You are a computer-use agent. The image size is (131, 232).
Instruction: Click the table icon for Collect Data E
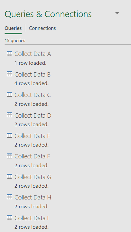pos(9,135)
